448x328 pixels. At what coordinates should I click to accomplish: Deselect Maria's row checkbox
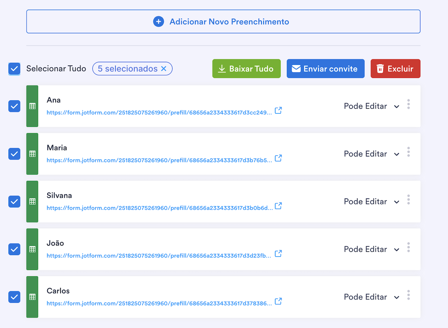click(x=14, y=154)
